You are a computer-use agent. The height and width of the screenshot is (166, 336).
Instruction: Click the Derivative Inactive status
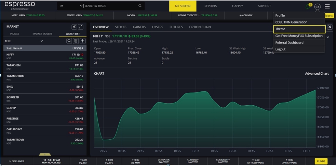tap(163, 161)
